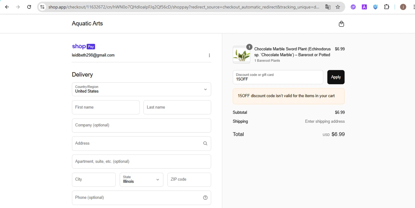Viewport: 415px width, 208px height.
Task: Open the shopping bag cart icon
Action: point(341,24)
